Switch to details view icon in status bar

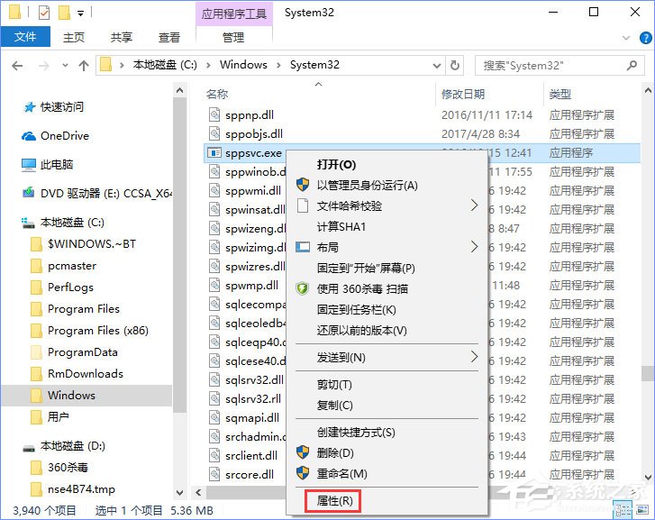(x=623, y=510)
